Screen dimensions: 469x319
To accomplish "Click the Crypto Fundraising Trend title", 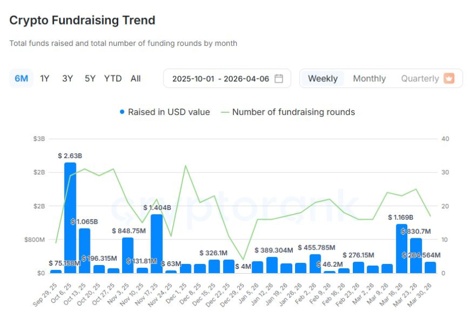I will tap(82, 20).
